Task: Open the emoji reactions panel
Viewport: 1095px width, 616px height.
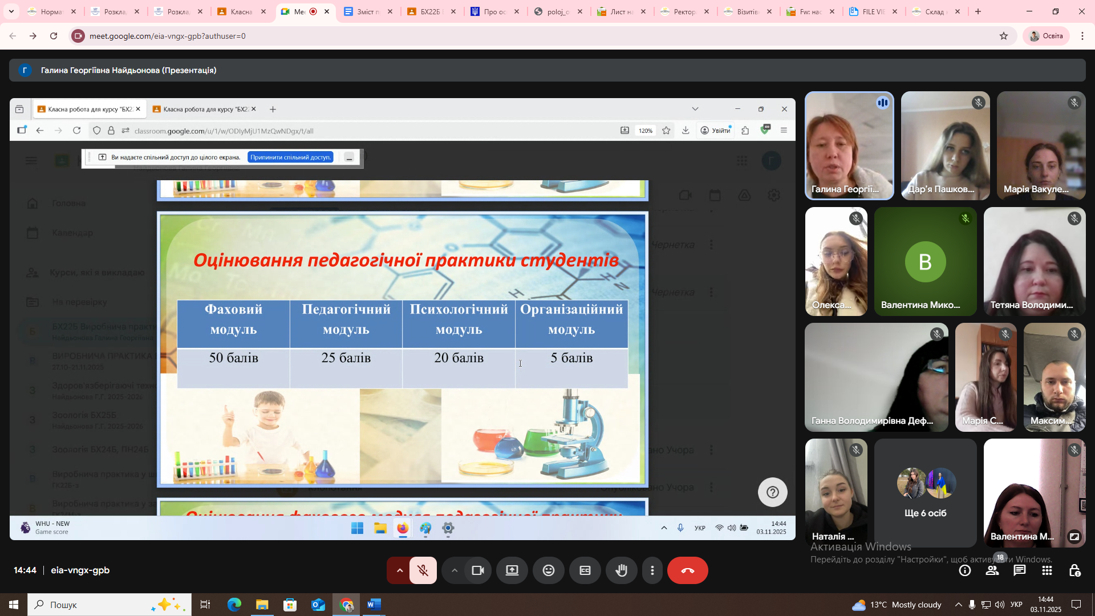Action: tap(548, 570)
